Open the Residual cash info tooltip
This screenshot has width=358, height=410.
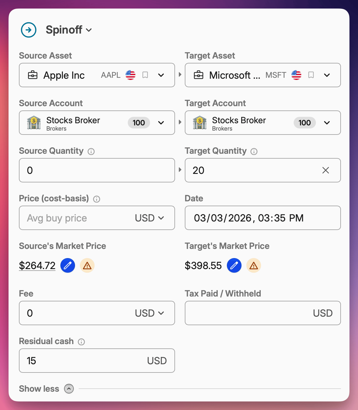[81, 342]
